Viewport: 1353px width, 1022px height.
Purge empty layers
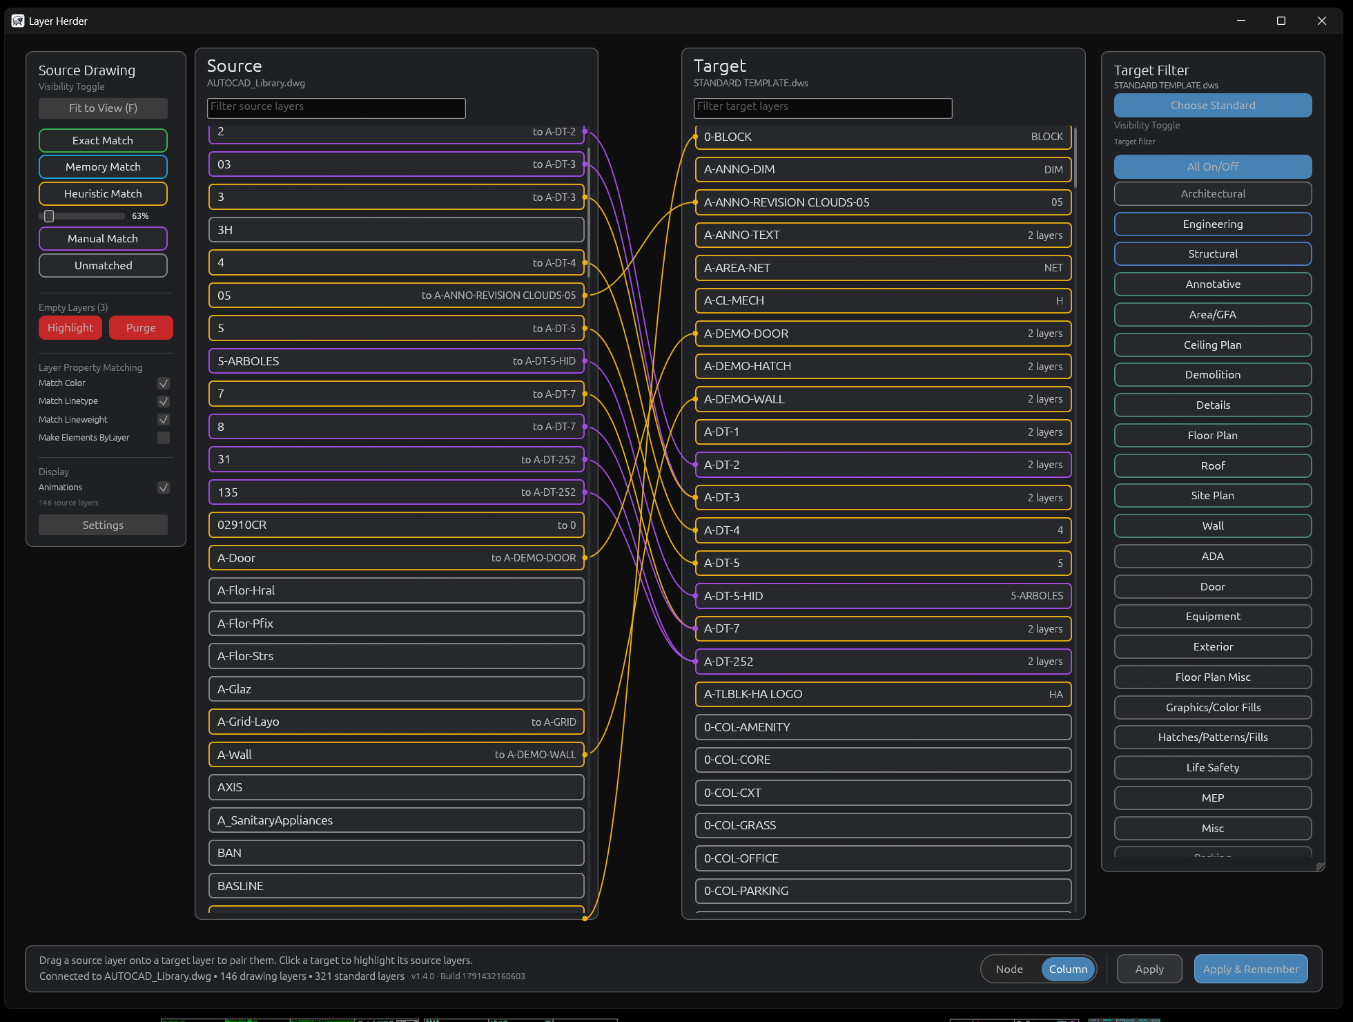pos(141,327)
